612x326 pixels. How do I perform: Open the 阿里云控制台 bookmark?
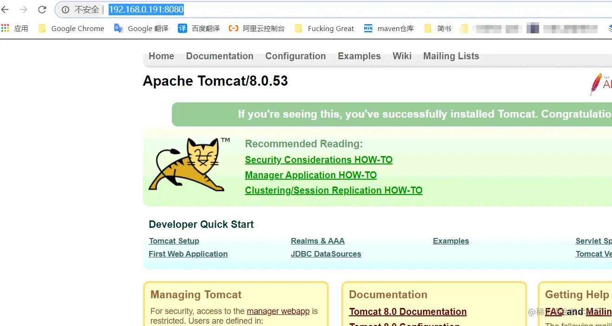coord(257,28)
